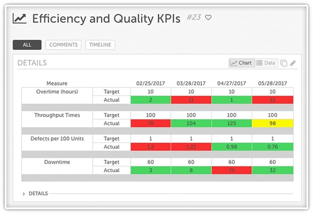
Task: Click the yellow 98 Throughput cell
Action: (x=272, y=124)
